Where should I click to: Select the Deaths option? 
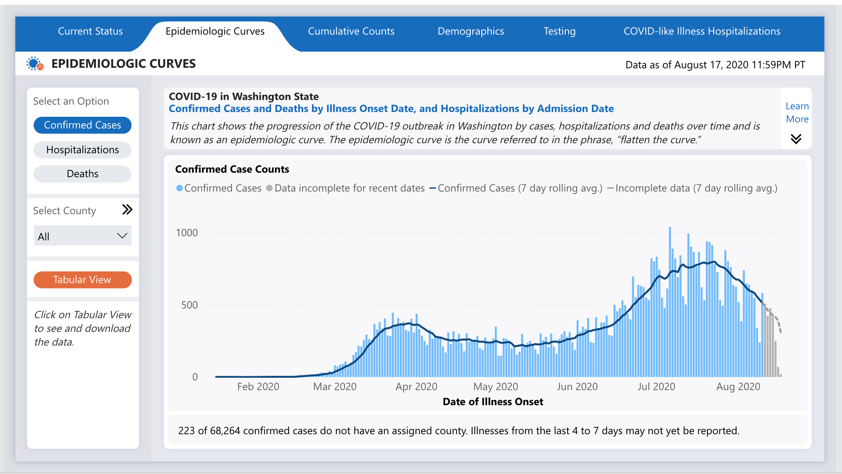pyautogui.click(x=82, y=174)
